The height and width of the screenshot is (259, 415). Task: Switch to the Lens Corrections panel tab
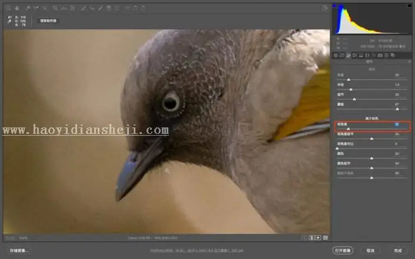tap(367, 55)
